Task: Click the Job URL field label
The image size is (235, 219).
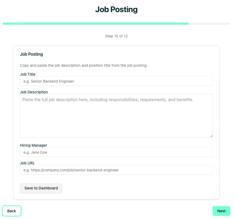Action: pos(27,163)
